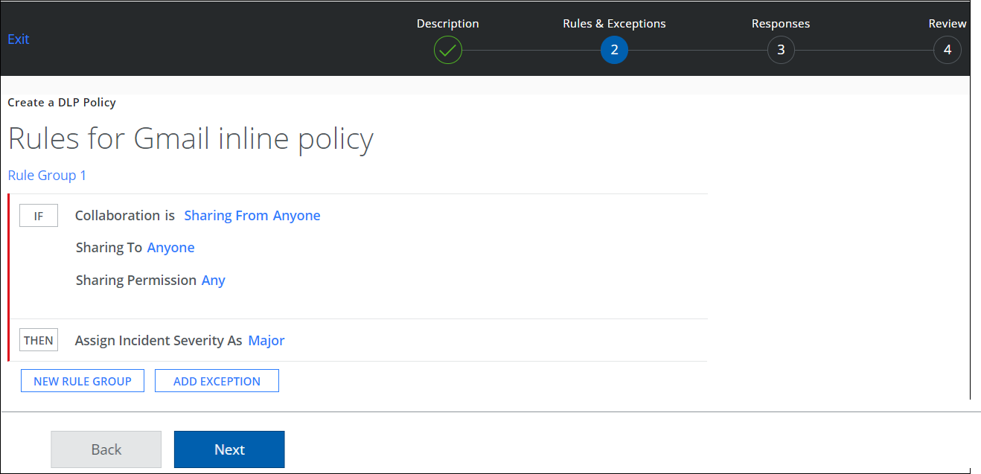Select the step 2 circle in wizard
This screenshot has width=981, height=474.
pyautogui.click(x=614, y=51)
